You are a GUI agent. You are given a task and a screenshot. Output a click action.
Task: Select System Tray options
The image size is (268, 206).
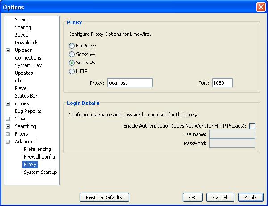pos(28,65)
